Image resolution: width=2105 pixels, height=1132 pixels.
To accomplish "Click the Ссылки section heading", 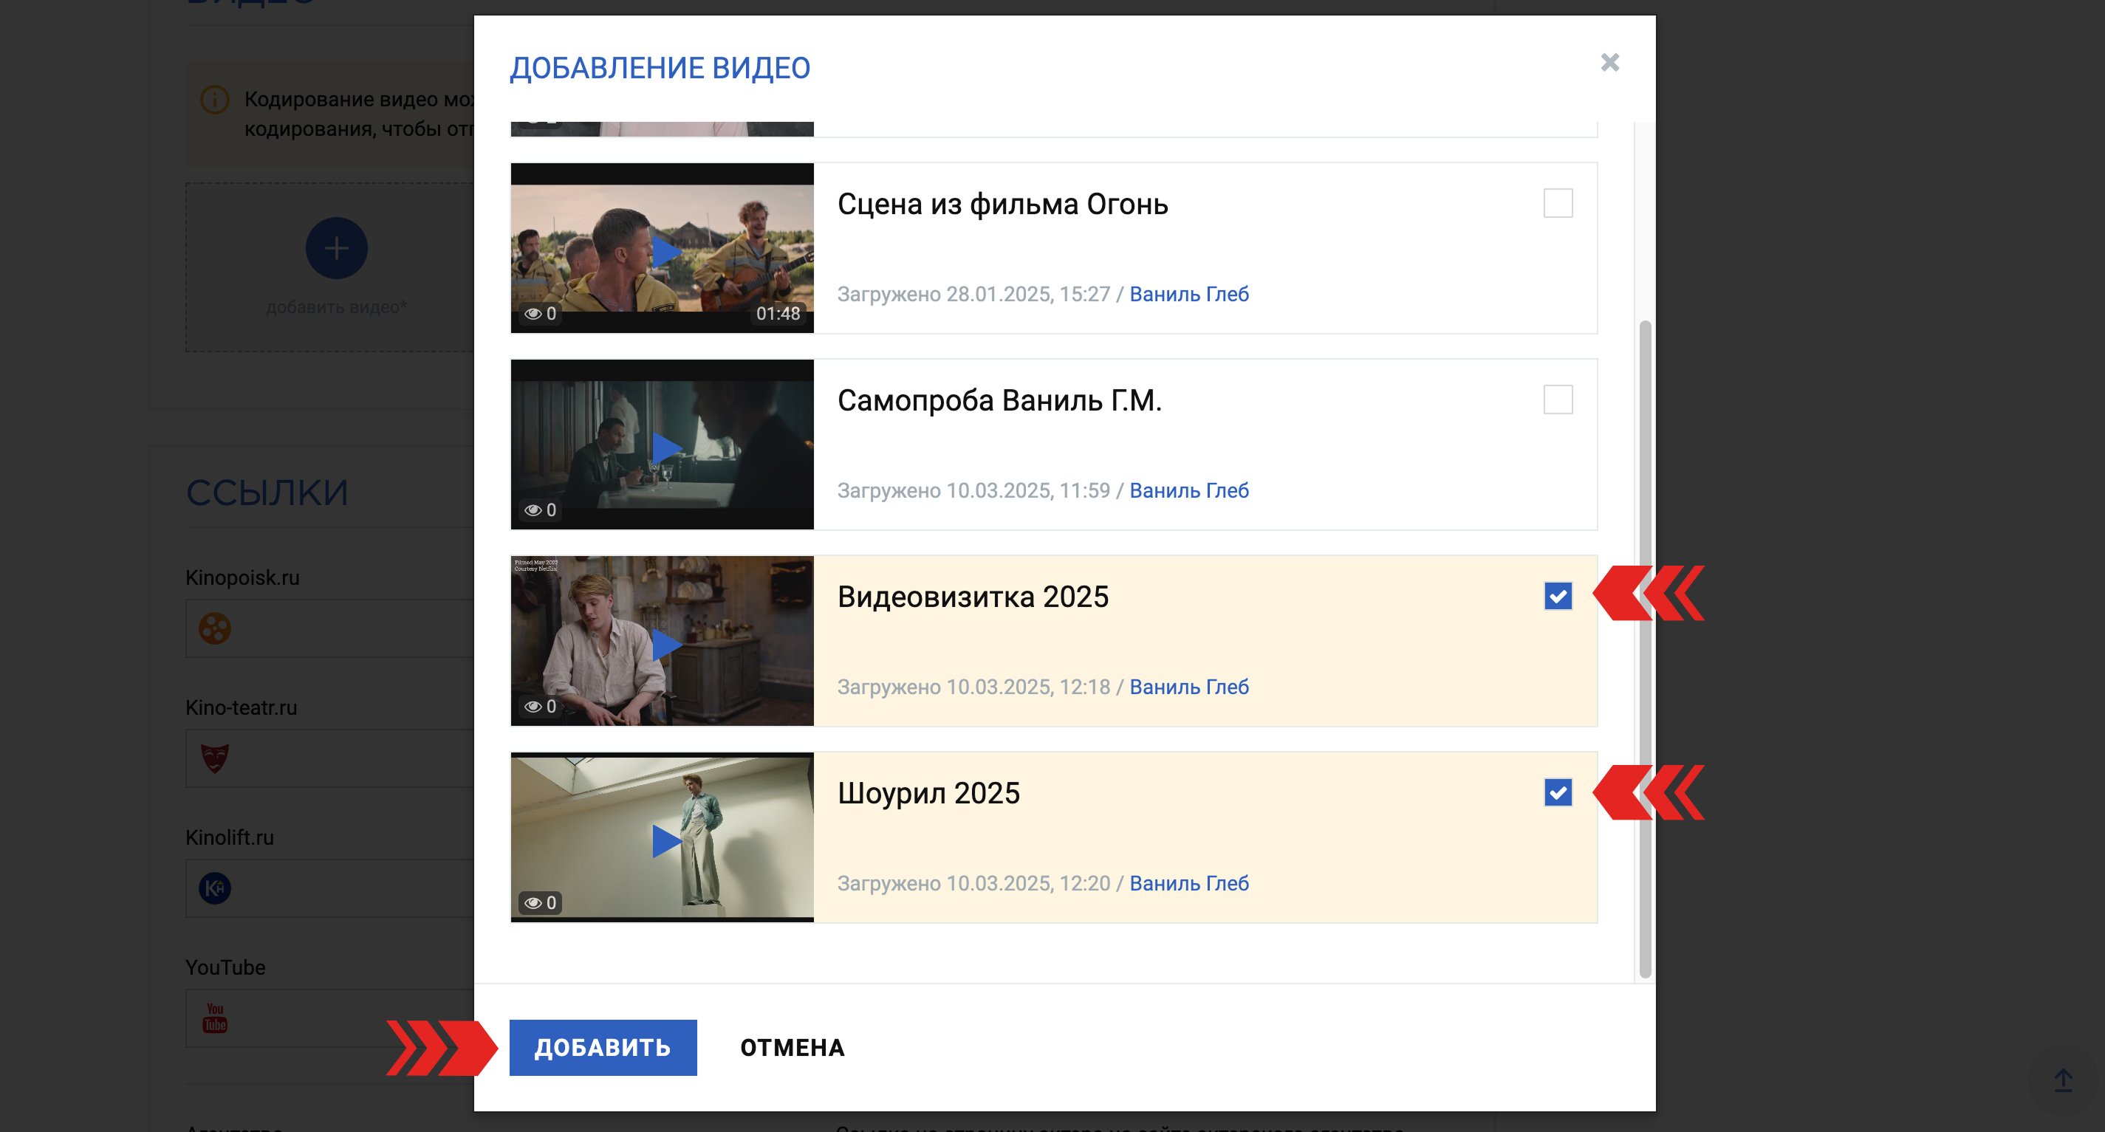I will (x=267, y=493).
